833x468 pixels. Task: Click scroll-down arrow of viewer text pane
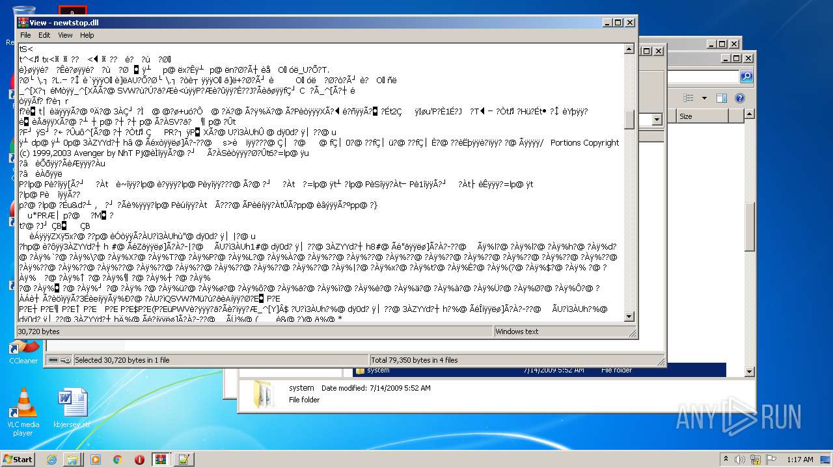[x=629, y=317]
